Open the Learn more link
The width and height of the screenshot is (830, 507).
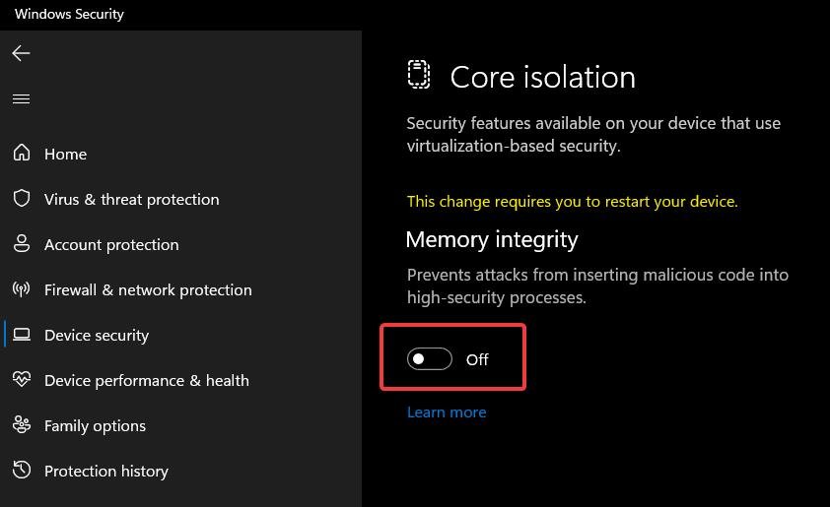(x=447, y=412)
